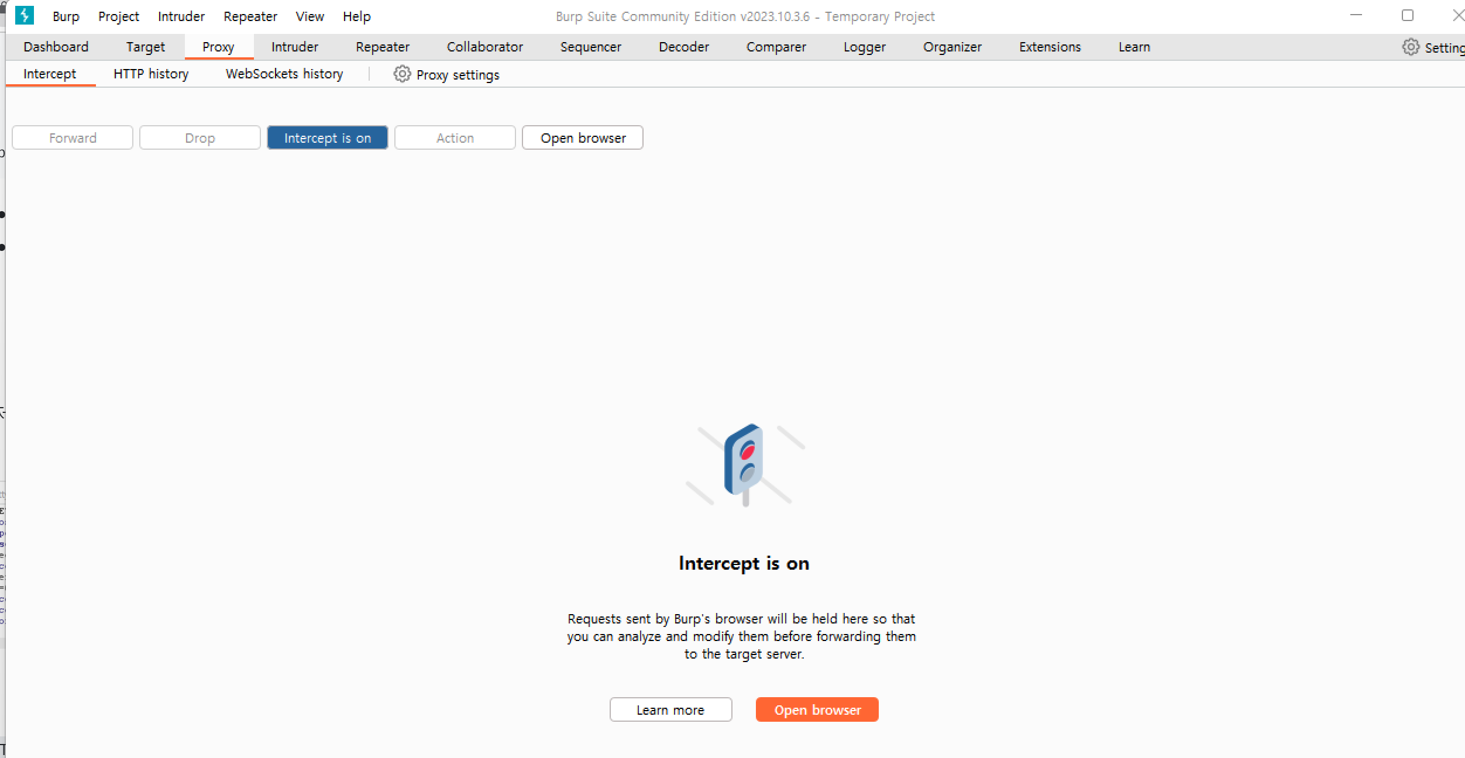The height and width of the screenshot is (758, 1465).
Task: Select the Decoder tab
Action: click(x=683, y=47)
